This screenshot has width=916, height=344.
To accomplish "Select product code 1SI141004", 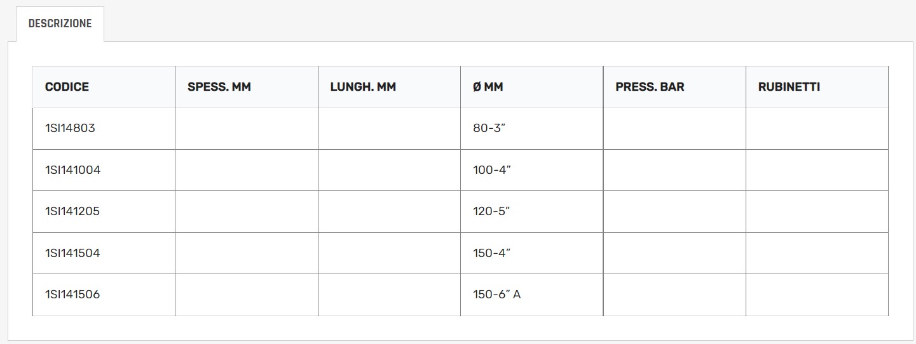I will click(72, 170).
